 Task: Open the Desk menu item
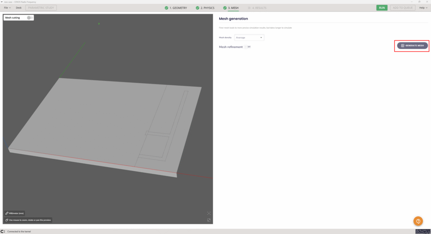19,8
